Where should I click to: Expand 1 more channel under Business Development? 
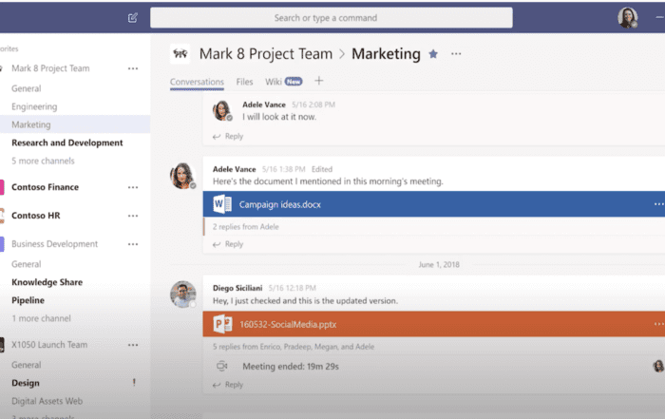coord(41,318)
